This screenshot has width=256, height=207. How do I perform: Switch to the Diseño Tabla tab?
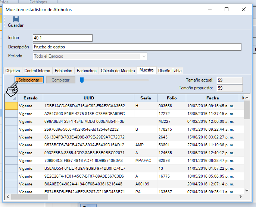click(x=170, y=71)
